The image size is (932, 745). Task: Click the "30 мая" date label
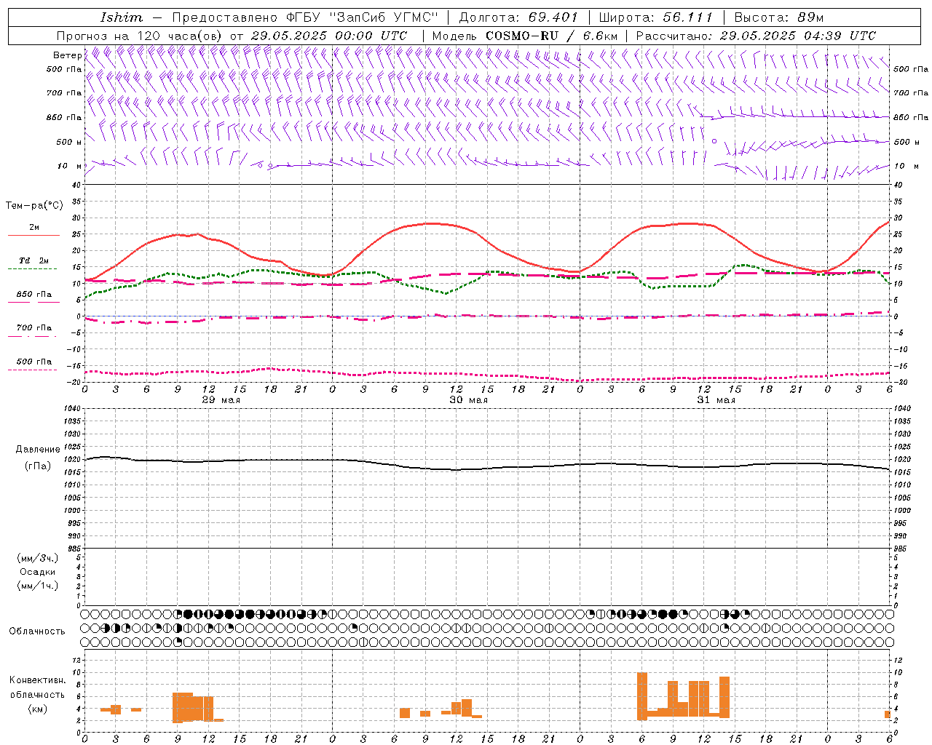point(468,400)
